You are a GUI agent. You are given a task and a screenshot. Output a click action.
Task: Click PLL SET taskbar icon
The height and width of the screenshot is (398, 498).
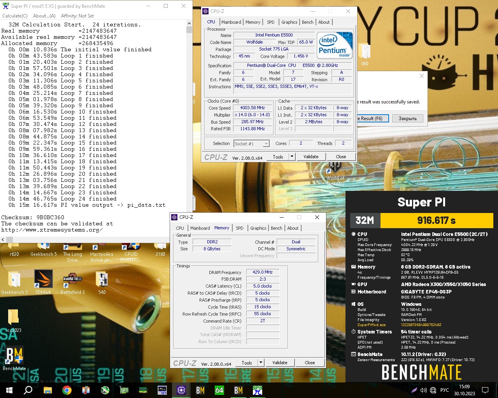tap(162, 390)
